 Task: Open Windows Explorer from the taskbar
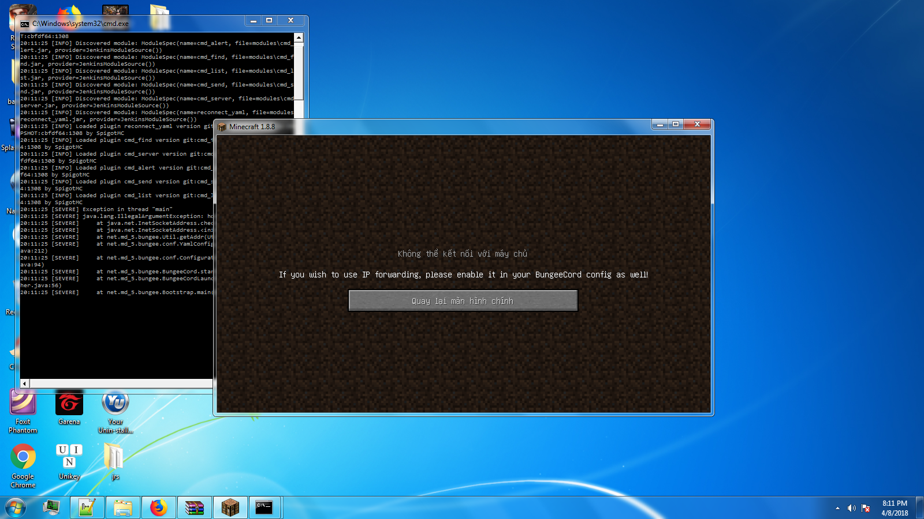[x=123, y=507]
